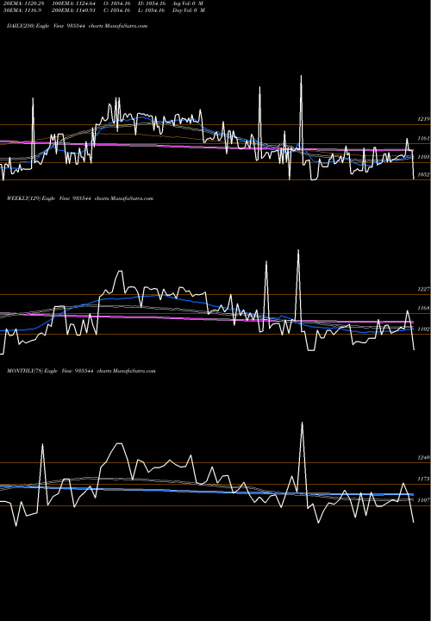The image size is (431, 621).
Task: Click the 'Day Vol: 0 M' text
Action: tap(189, 10)
